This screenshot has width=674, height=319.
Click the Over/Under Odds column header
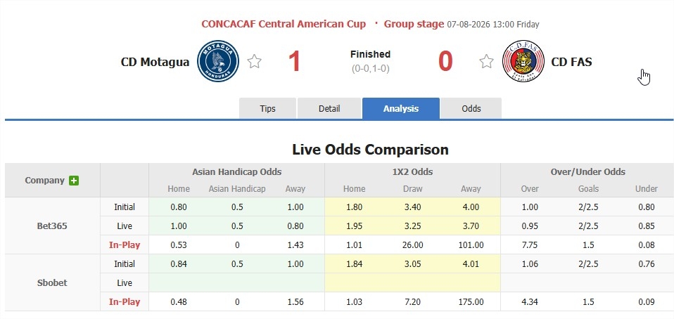point(587,172)
